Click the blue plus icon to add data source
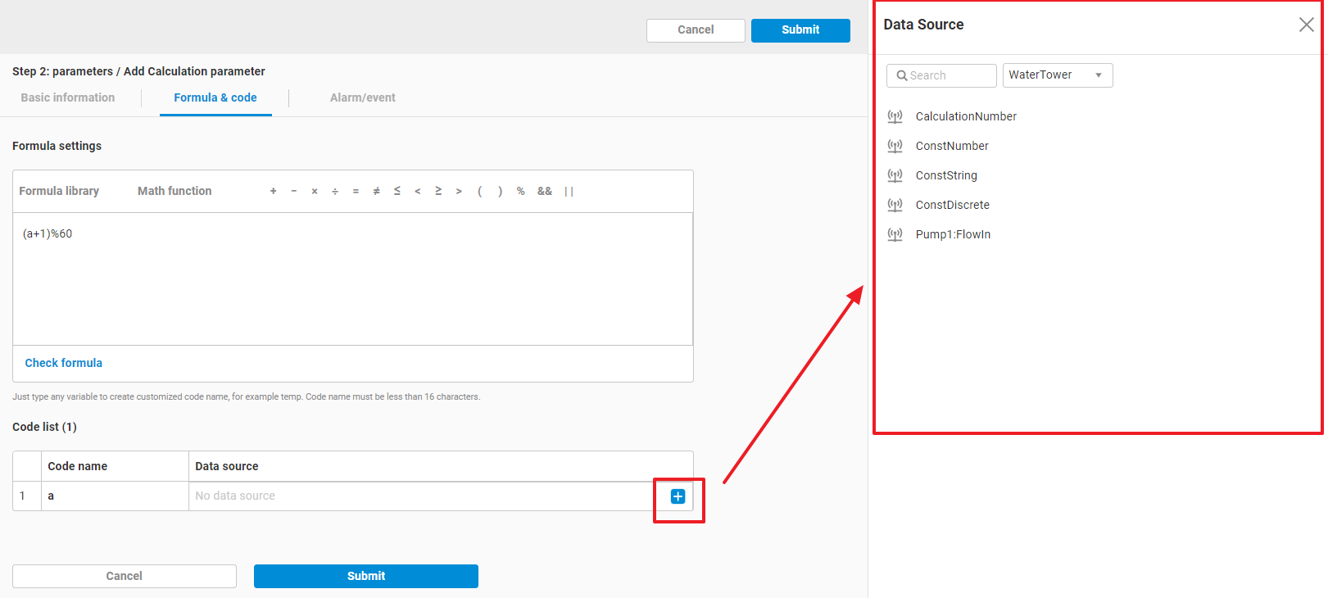The width and height of the screenshot is (1328, 598). point(678,496)
